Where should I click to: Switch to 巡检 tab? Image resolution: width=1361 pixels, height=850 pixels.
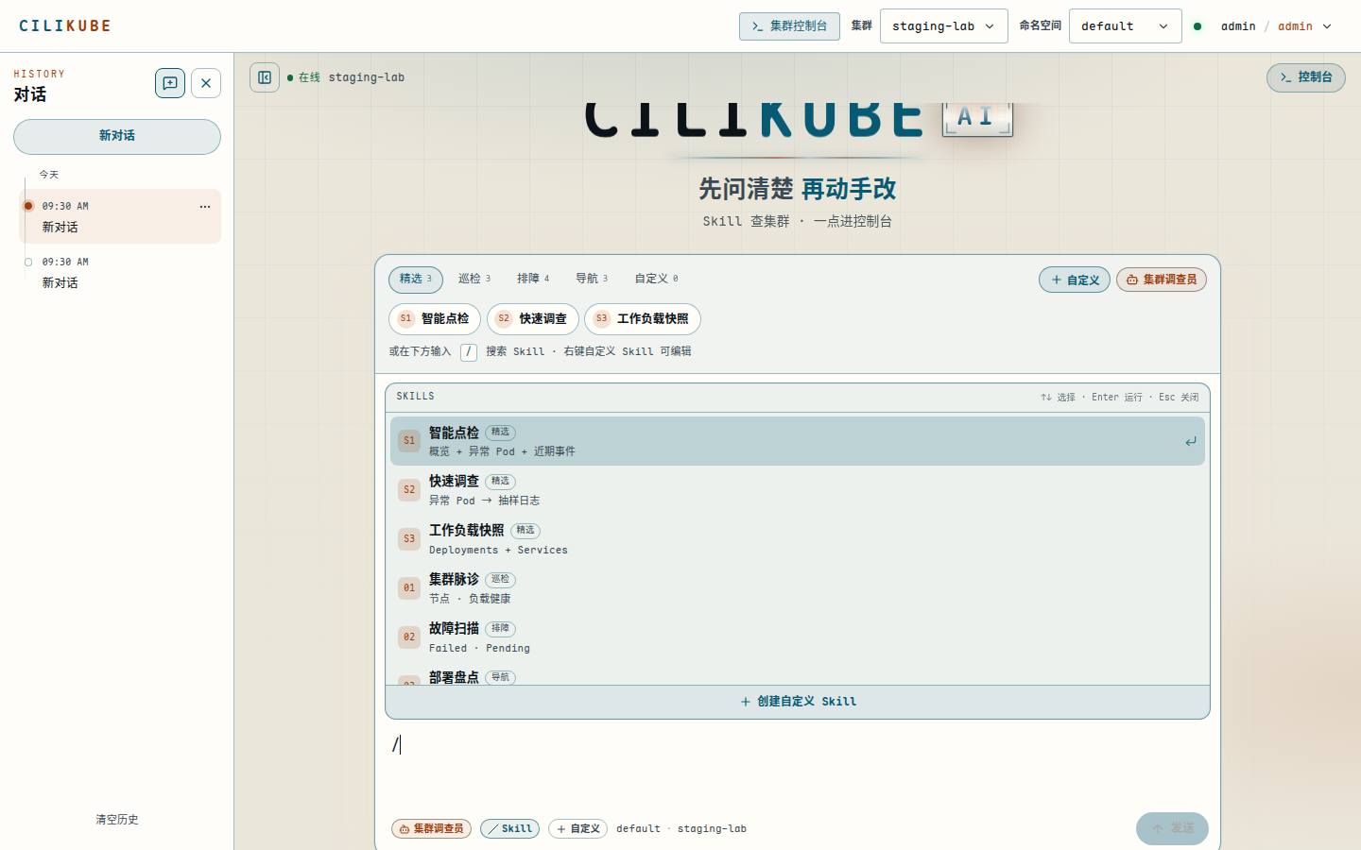[474, 280]
